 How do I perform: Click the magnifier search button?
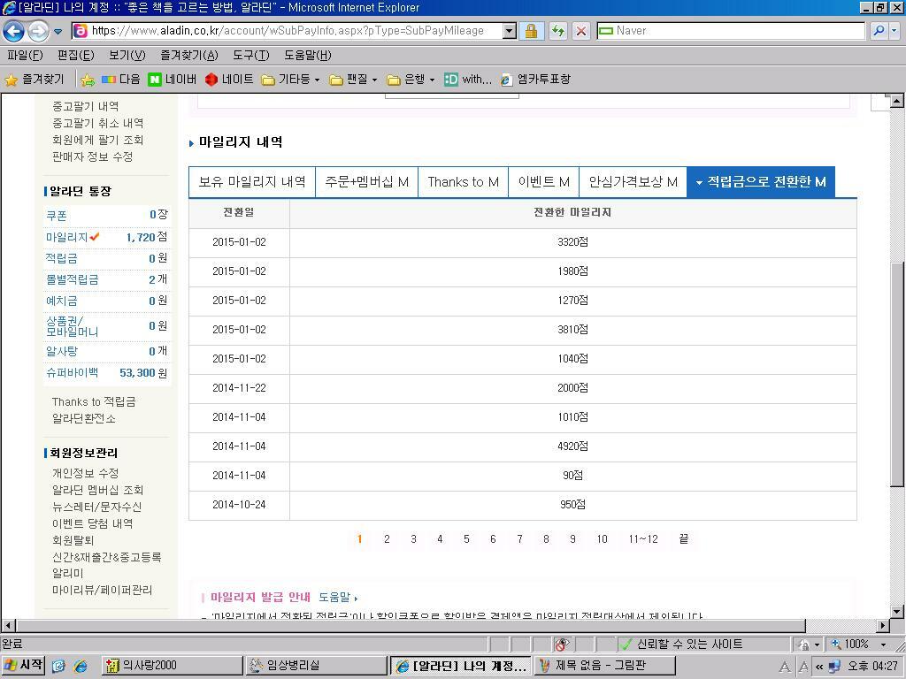coord(879,31)
